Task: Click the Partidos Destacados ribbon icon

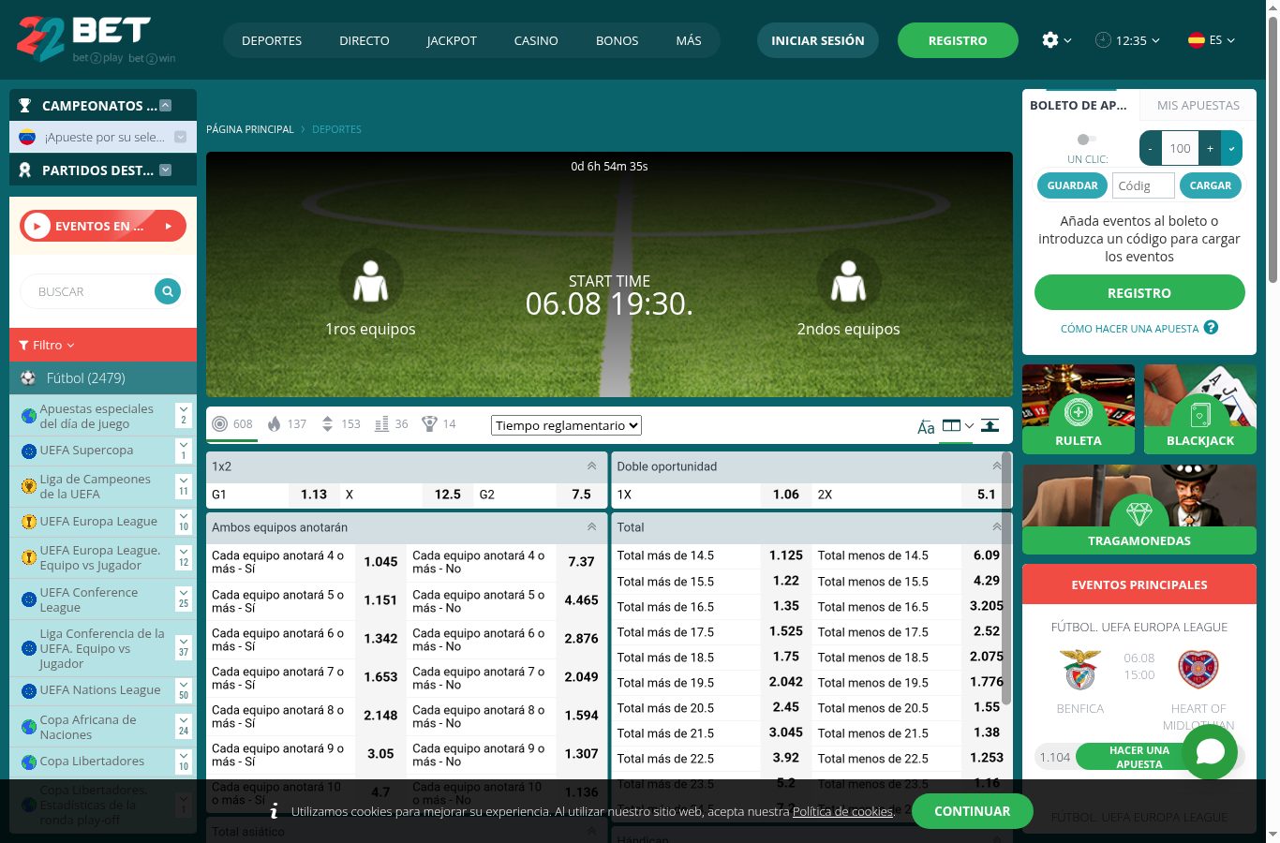Action: pos(25,170)
